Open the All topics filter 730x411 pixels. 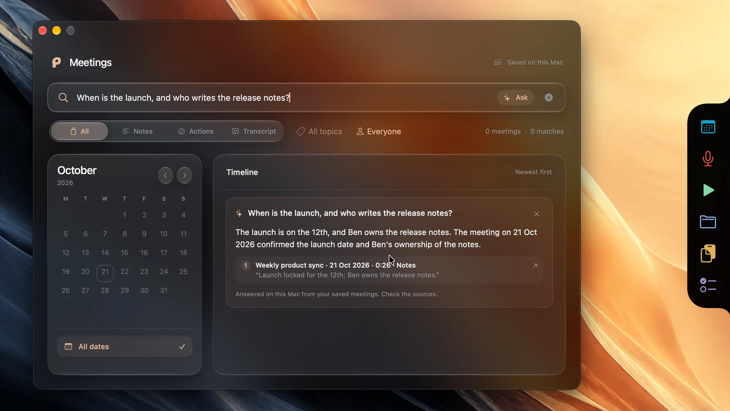point(319,132)
